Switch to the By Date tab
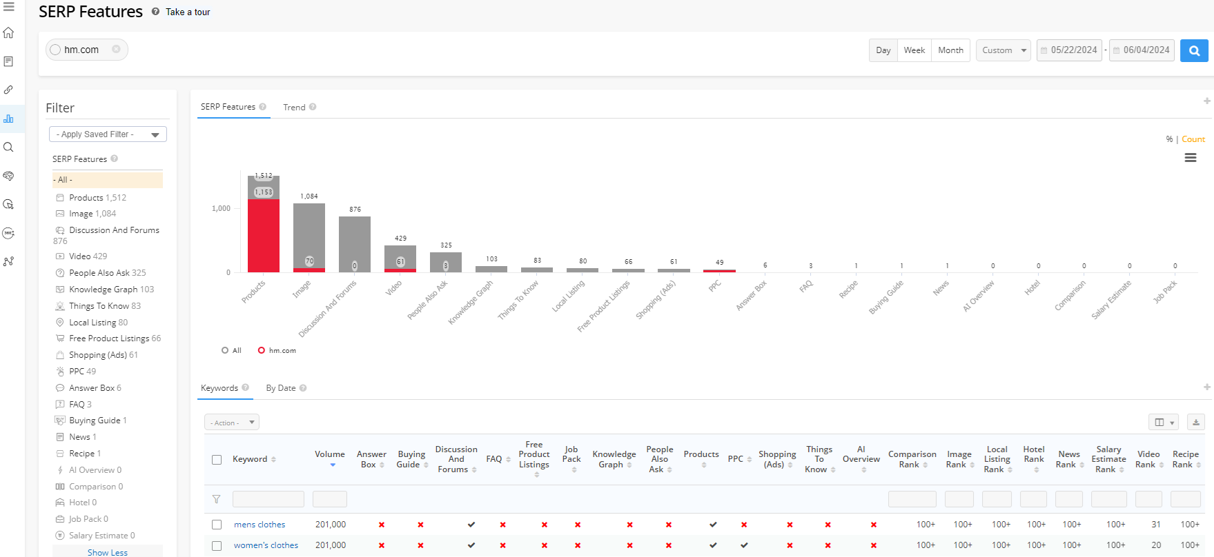The height and width of the screenshot is (557, 1214). tap(281, 388)
